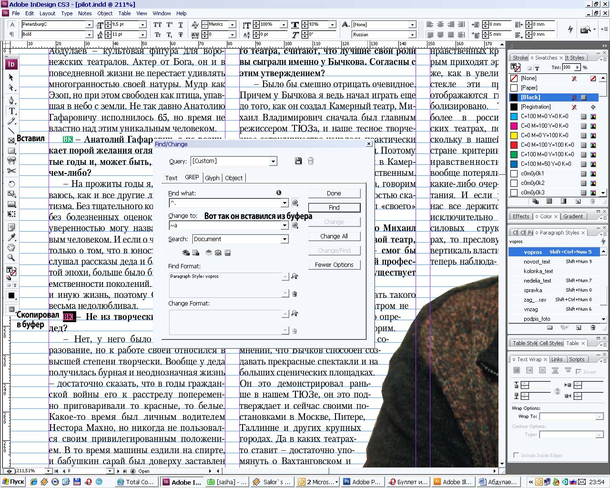
Task: Click formatting affects text T button
Action: pyautogui.click(x=537, y=68)
